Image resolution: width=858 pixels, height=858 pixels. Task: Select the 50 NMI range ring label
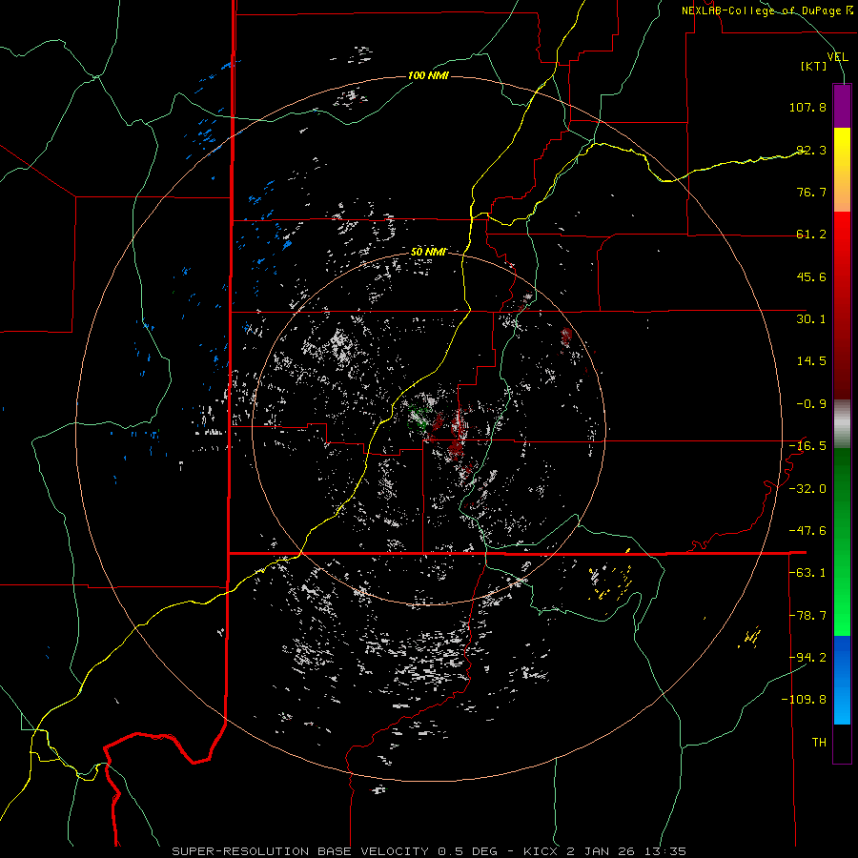(428, 252)
